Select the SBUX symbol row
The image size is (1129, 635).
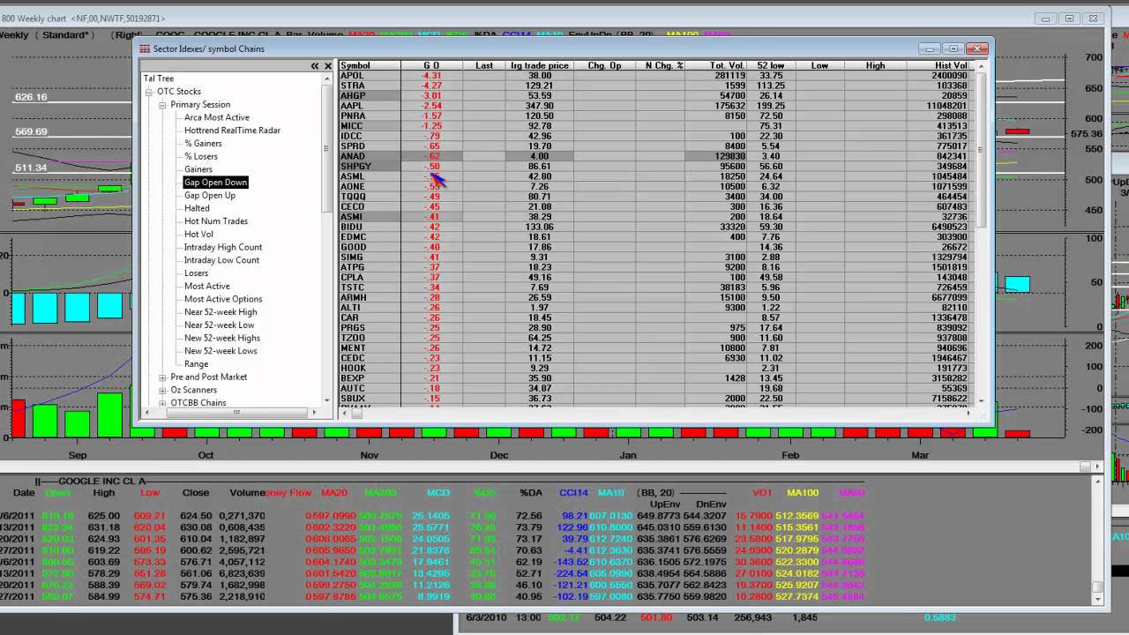coord(353,399)
